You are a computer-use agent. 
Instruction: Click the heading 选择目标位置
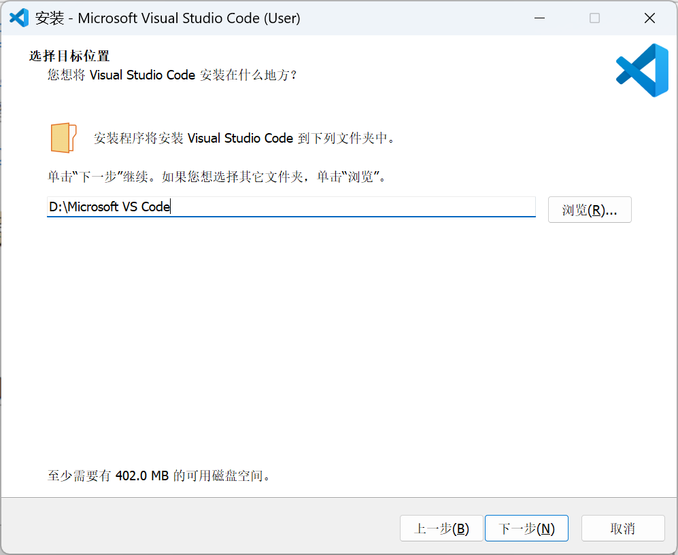tap(69, 56)
